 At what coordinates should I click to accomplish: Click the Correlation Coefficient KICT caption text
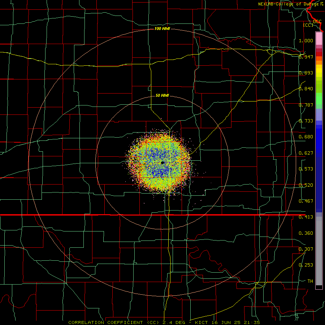tap(164, 322)
